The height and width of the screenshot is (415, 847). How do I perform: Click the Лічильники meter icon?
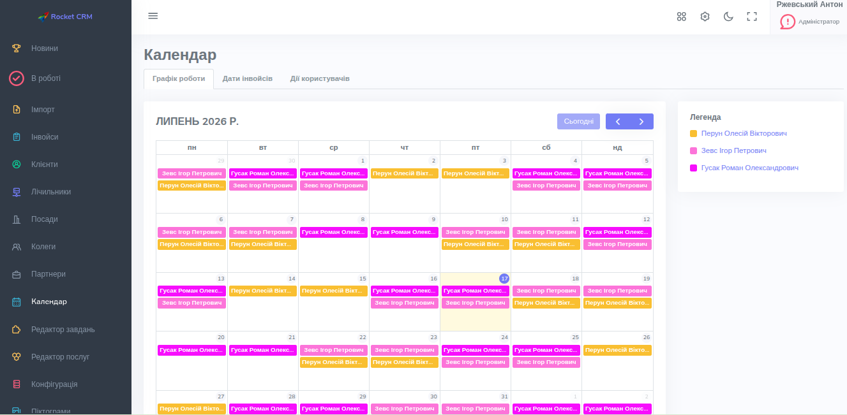17,192
